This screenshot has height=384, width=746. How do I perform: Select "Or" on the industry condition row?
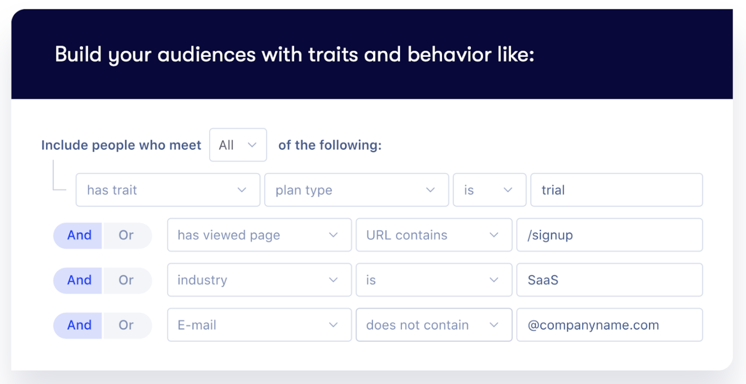point(126,280)
